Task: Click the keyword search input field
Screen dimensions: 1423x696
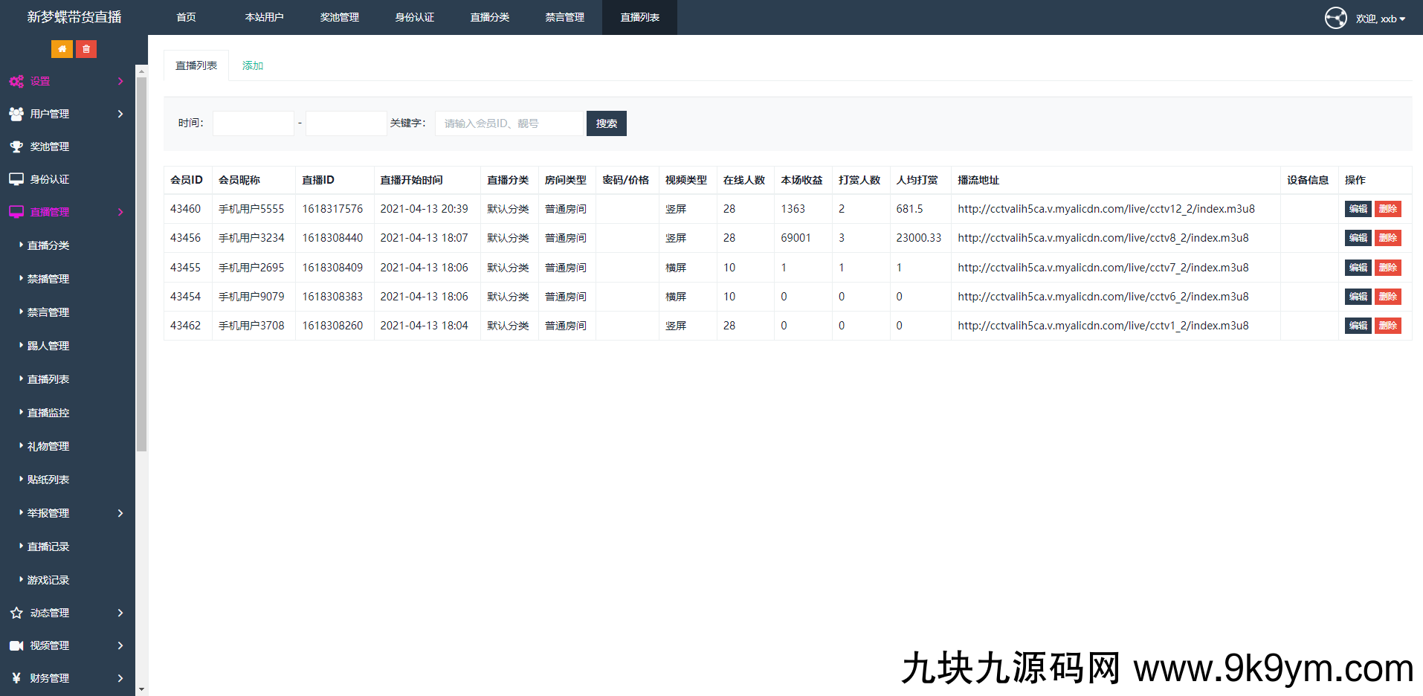Action: (509, 123)
